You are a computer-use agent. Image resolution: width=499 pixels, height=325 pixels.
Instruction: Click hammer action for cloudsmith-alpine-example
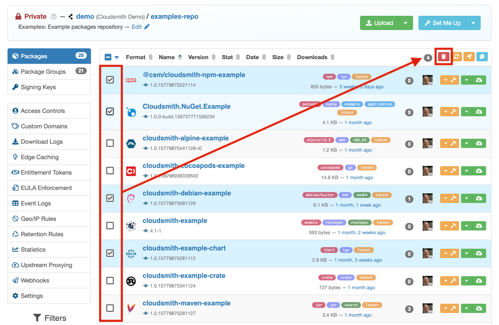[454, 144]
